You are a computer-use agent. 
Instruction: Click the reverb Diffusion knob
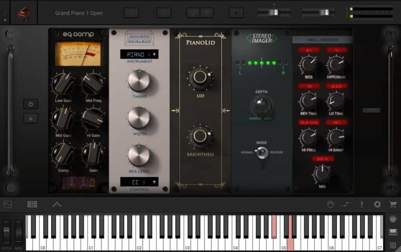click(x=336, y=64)
